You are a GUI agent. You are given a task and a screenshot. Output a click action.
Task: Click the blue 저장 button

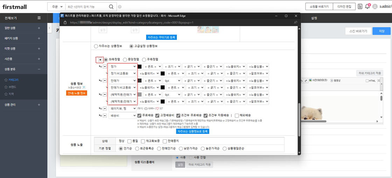point(381,31)
